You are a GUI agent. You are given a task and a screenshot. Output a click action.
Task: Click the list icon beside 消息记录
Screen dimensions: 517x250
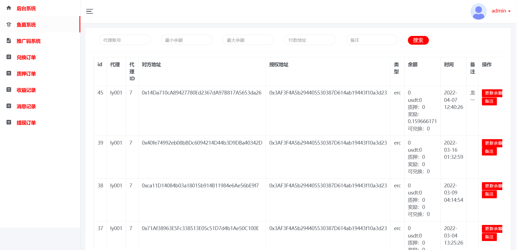[9, 106]
